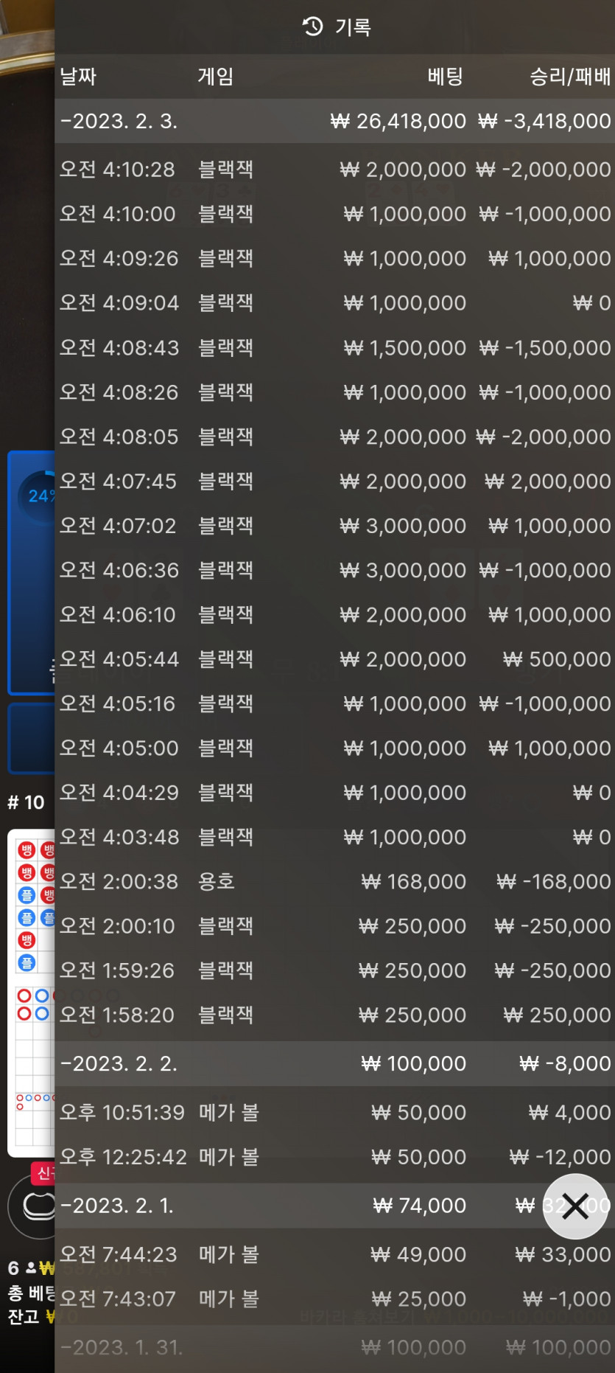Image resolution: width=615 pixels, height=1373 pixels.
Task: Close the history panel with X button
Action: (575, 1206)
